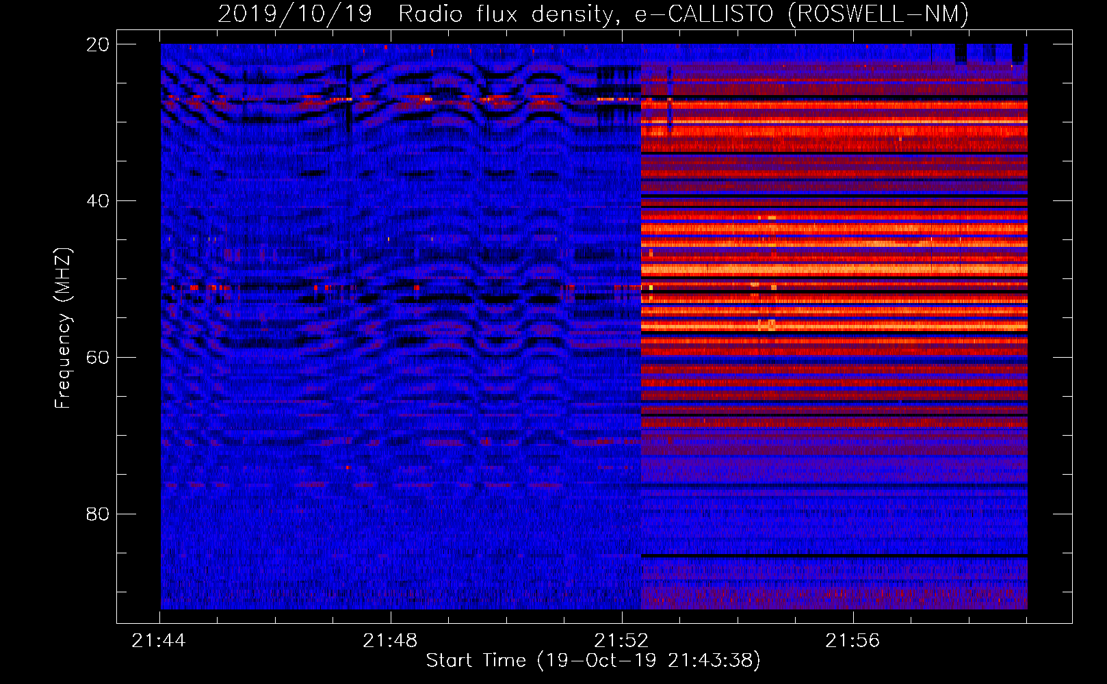1107x684 pixels.
Task: Click the 21:56 time tick label
Action: click(x=852, y=641)
